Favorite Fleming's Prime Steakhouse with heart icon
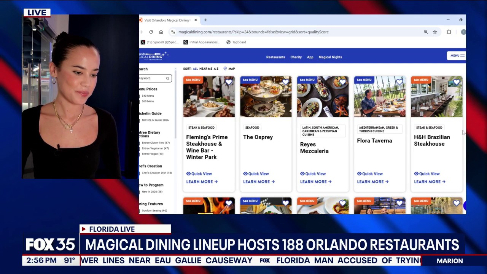 pos(229,82)
